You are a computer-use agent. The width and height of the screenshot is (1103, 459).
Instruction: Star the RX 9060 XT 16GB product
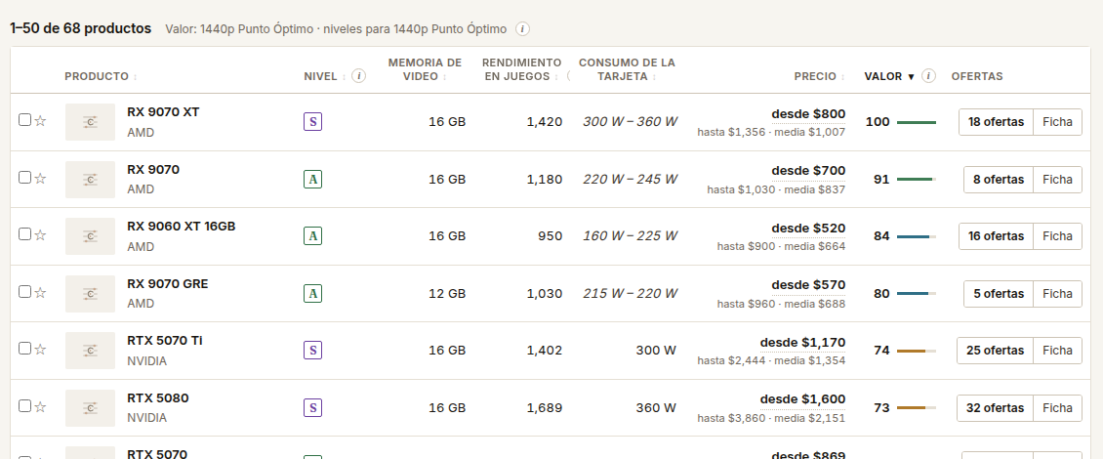40,234
